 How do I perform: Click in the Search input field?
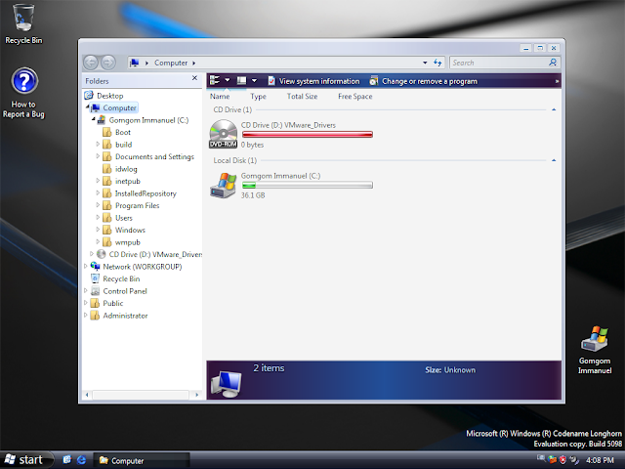pyautogui.click(x=498, y=63)
